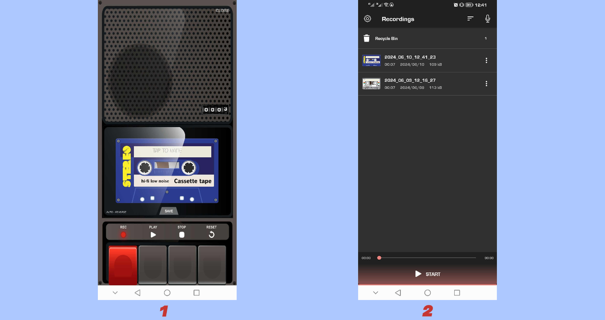Tap CLOSE on the cassette recorder screen
The width and height of the screenshot is (605, 320).
[x=222, y=10]
